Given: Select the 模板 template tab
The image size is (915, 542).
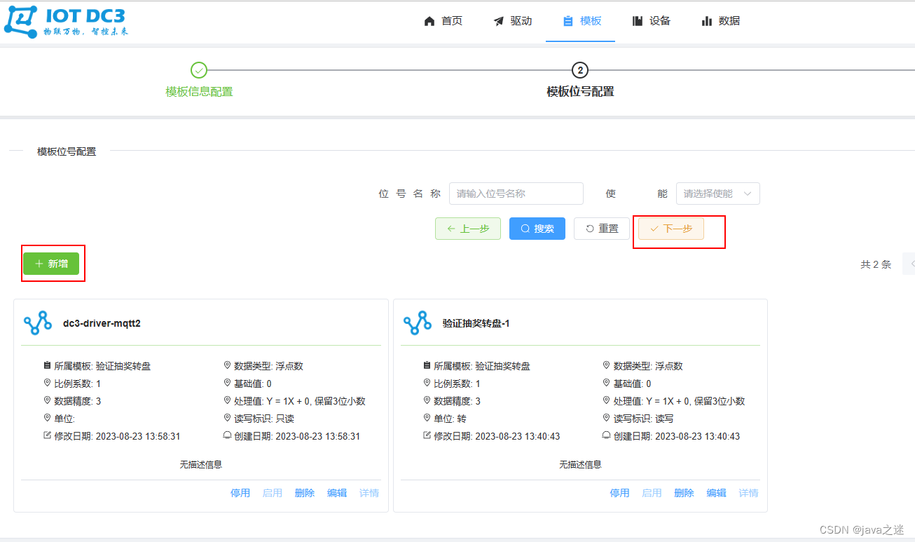Looking at the screenshot, I should [x=582, y=21].
